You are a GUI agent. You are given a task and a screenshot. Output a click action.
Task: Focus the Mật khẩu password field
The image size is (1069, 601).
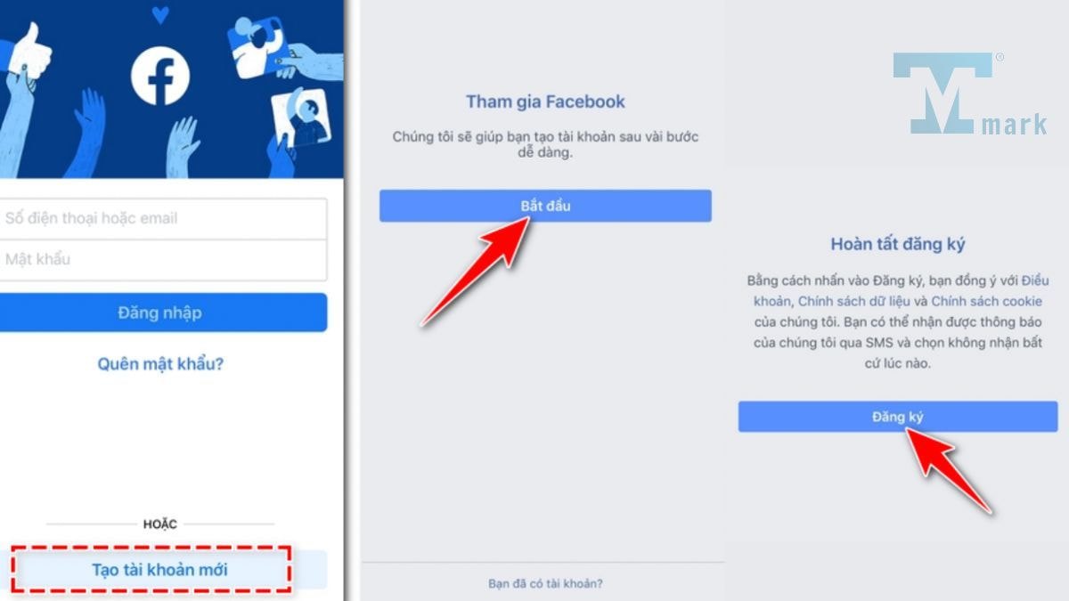point(163,260)
